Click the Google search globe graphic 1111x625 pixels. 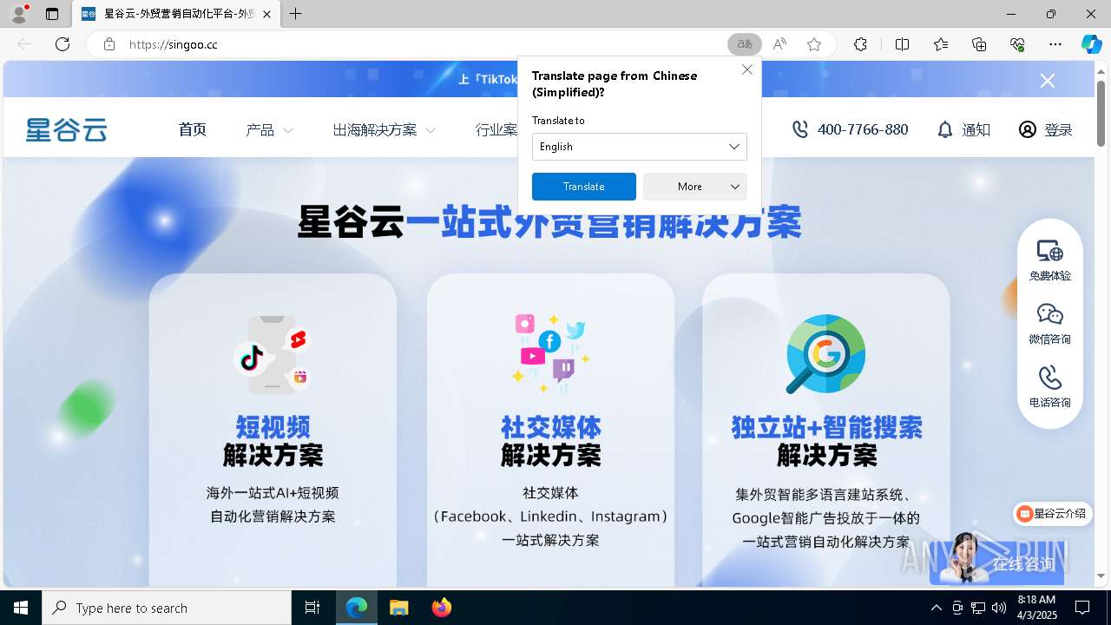pos(825,353)
